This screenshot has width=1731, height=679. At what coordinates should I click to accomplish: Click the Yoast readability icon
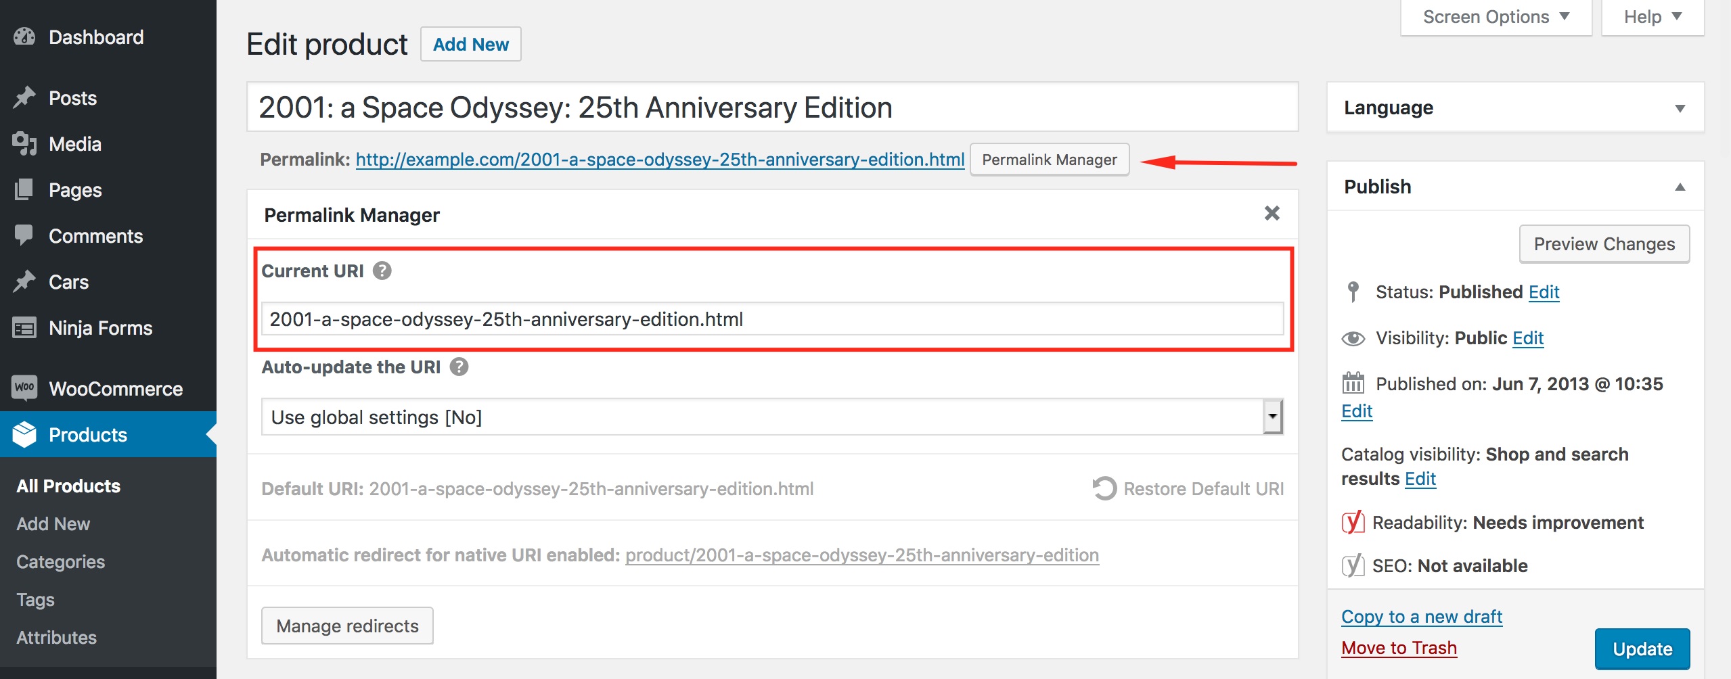point(1352,522)
